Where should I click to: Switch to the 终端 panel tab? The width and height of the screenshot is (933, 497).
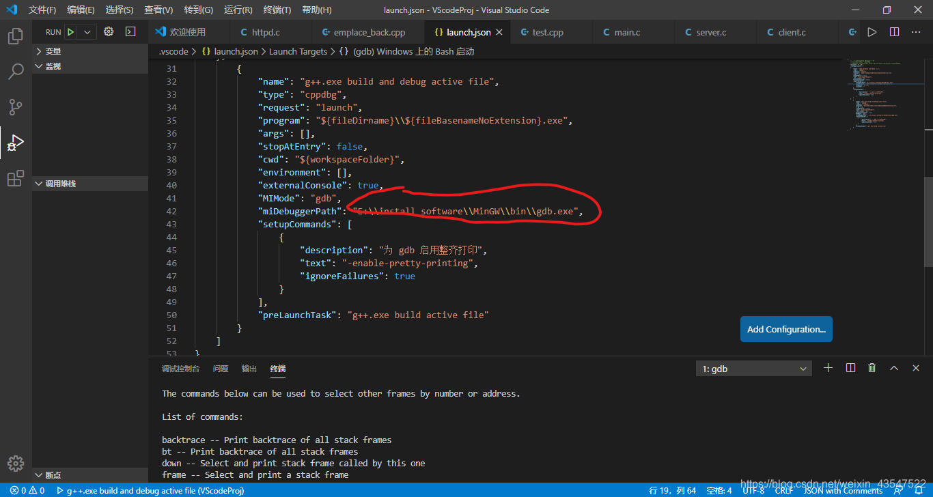coord(278,369)
